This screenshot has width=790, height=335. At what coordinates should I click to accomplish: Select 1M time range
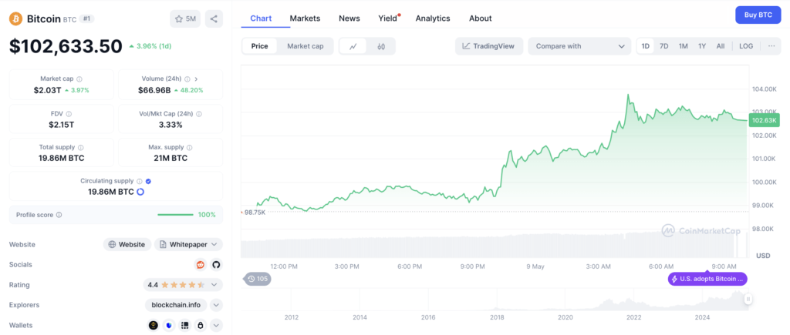684,46
